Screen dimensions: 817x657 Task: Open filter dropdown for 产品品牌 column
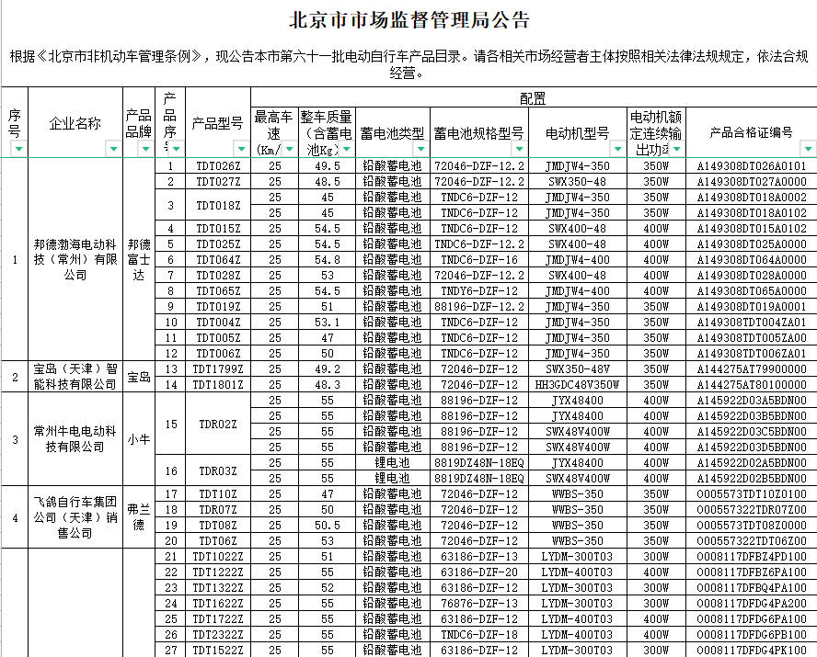pyautogui.click(x=146, y=149)
